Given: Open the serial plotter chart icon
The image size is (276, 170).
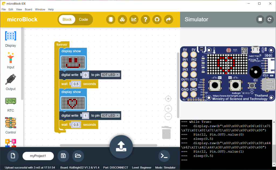Looking at the screenshot, I should coord(134,19).
